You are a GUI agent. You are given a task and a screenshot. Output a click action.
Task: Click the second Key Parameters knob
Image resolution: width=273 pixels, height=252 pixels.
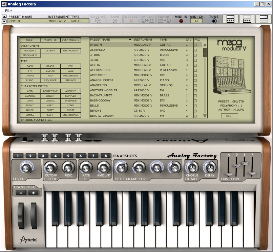pyautogui.click(x=139, y=167)
